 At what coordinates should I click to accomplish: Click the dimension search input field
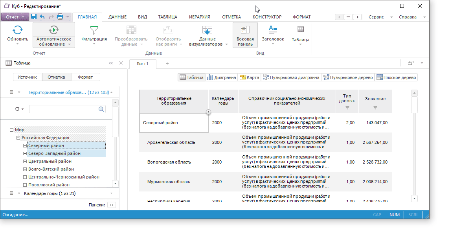[64, 109]
